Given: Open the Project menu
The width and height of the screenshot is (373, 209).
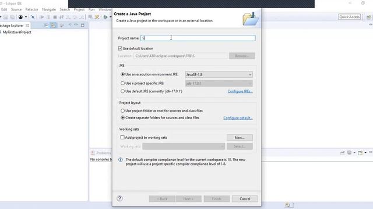Looking at the screenshot, I should [x=79, y=9].
